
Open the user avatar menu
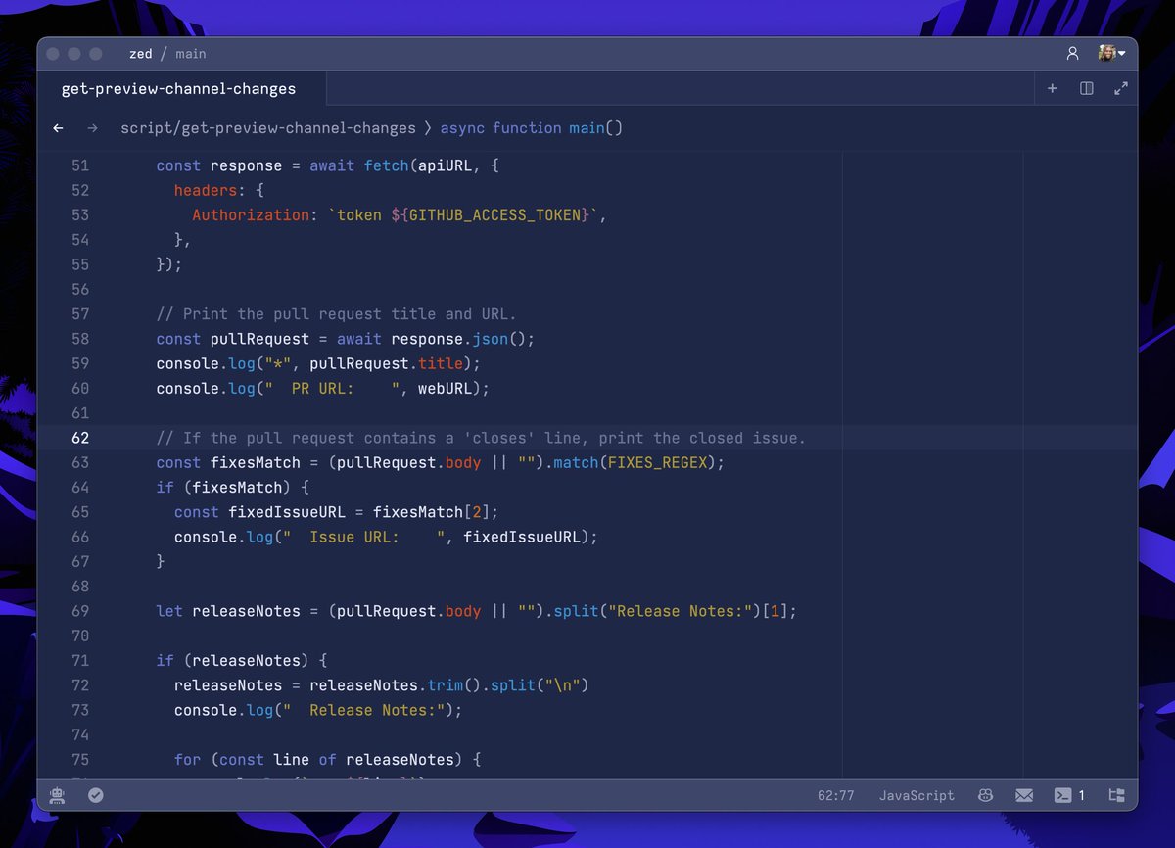pos(1111,54)
